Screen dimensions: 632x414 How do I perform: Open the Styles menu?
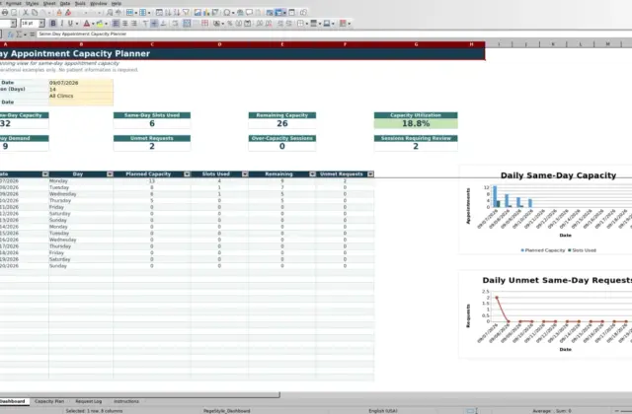[x=32, y=3]
